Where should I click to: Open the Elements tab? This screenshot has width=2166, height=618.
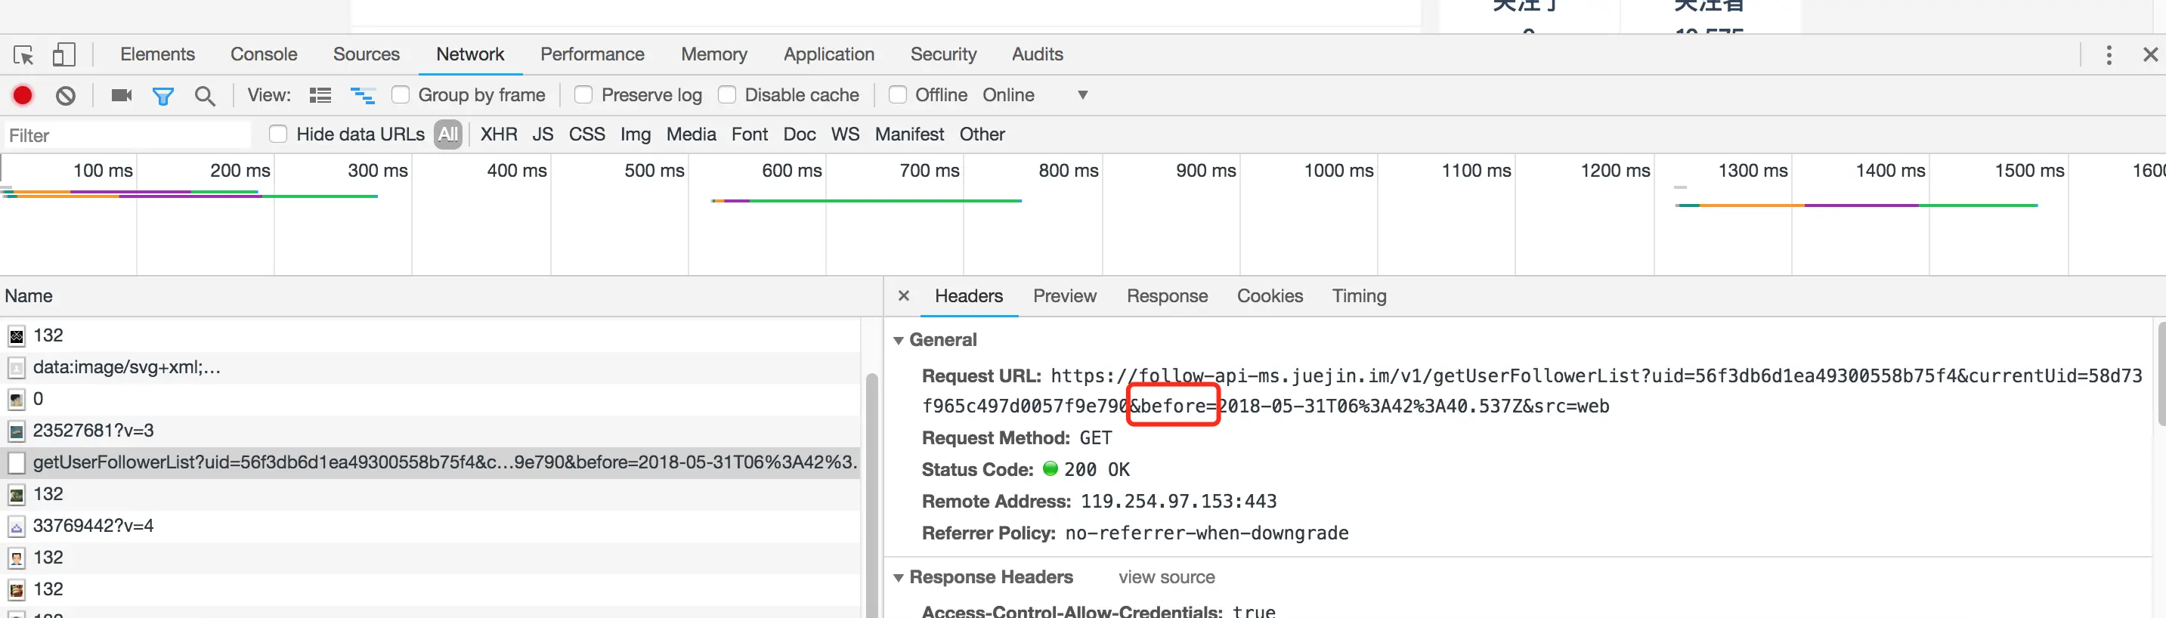click(157, 54)
